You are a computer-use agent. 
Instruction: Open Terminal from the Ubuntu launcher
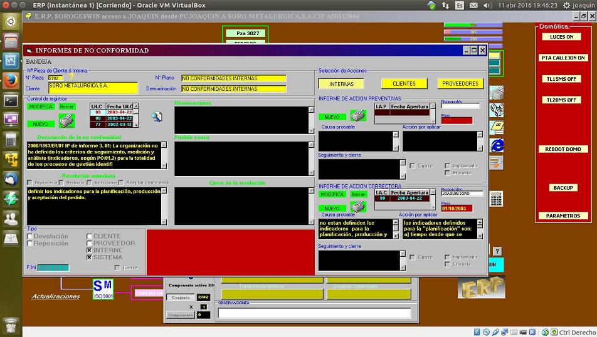coord(11,100)
